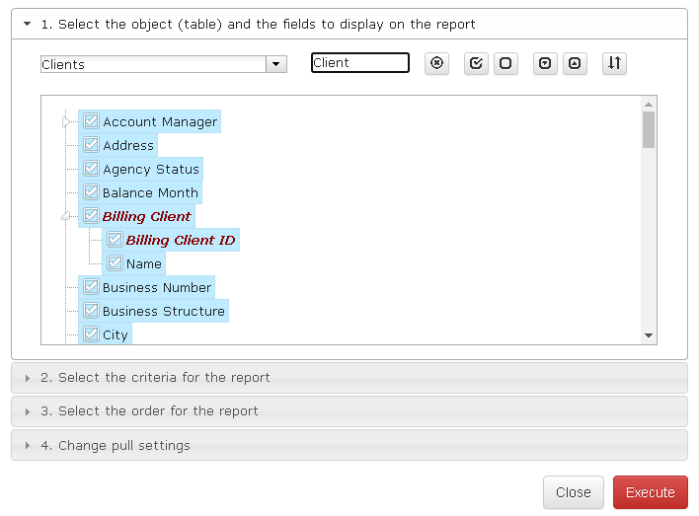The height and width of the screenshot is (516, 699).
Task: Open the Clients table dropdown
Action: 276,64
